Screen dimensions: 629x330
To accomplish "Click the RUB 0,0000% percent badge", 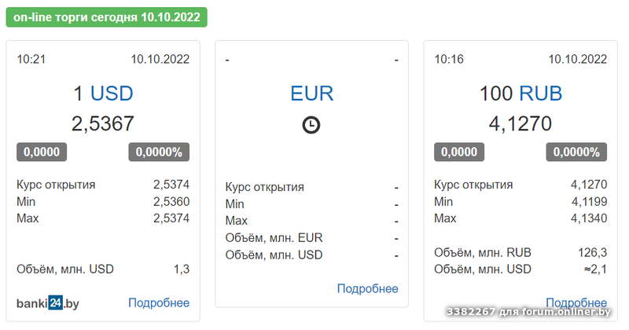I will [576, 152].
